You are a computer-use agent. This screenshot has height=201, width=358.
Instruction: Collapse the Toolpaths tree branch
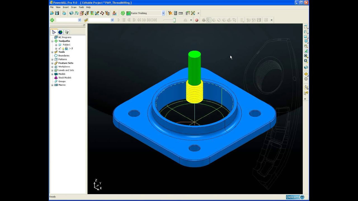tap(52, 41)
